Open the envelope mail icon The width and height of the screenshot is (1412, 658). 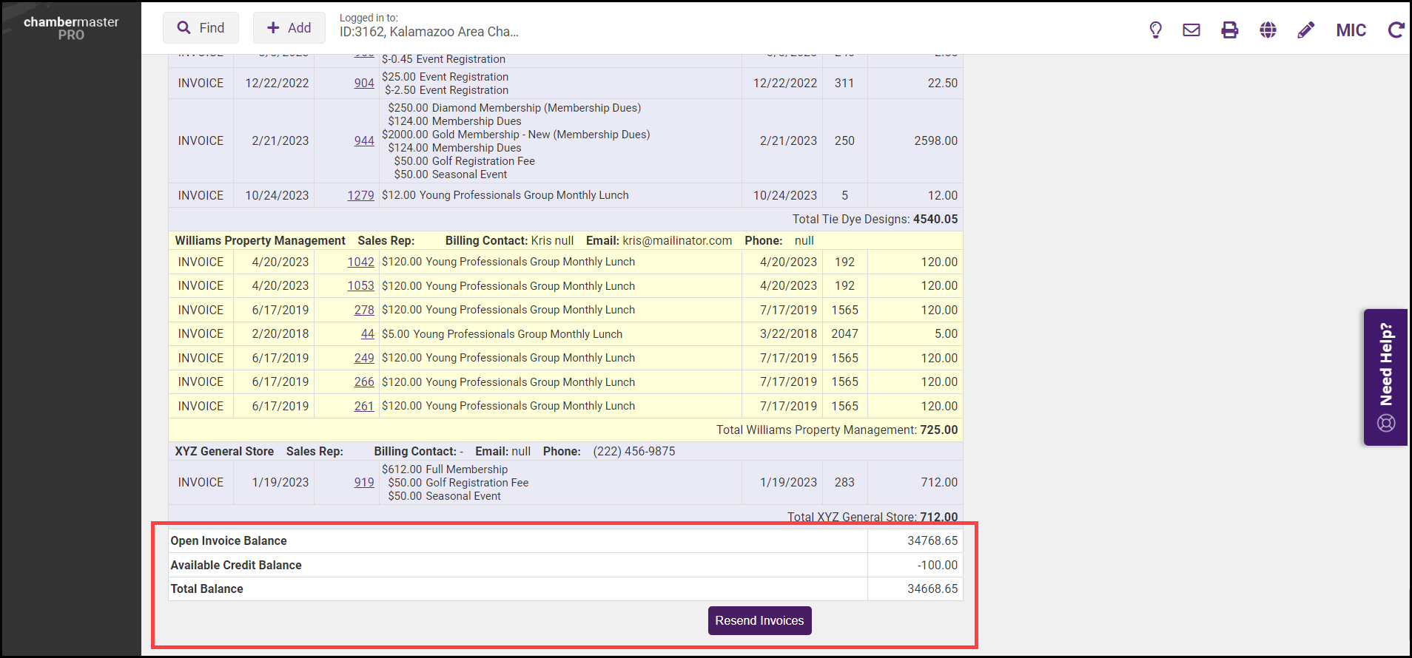[1191, 30]
